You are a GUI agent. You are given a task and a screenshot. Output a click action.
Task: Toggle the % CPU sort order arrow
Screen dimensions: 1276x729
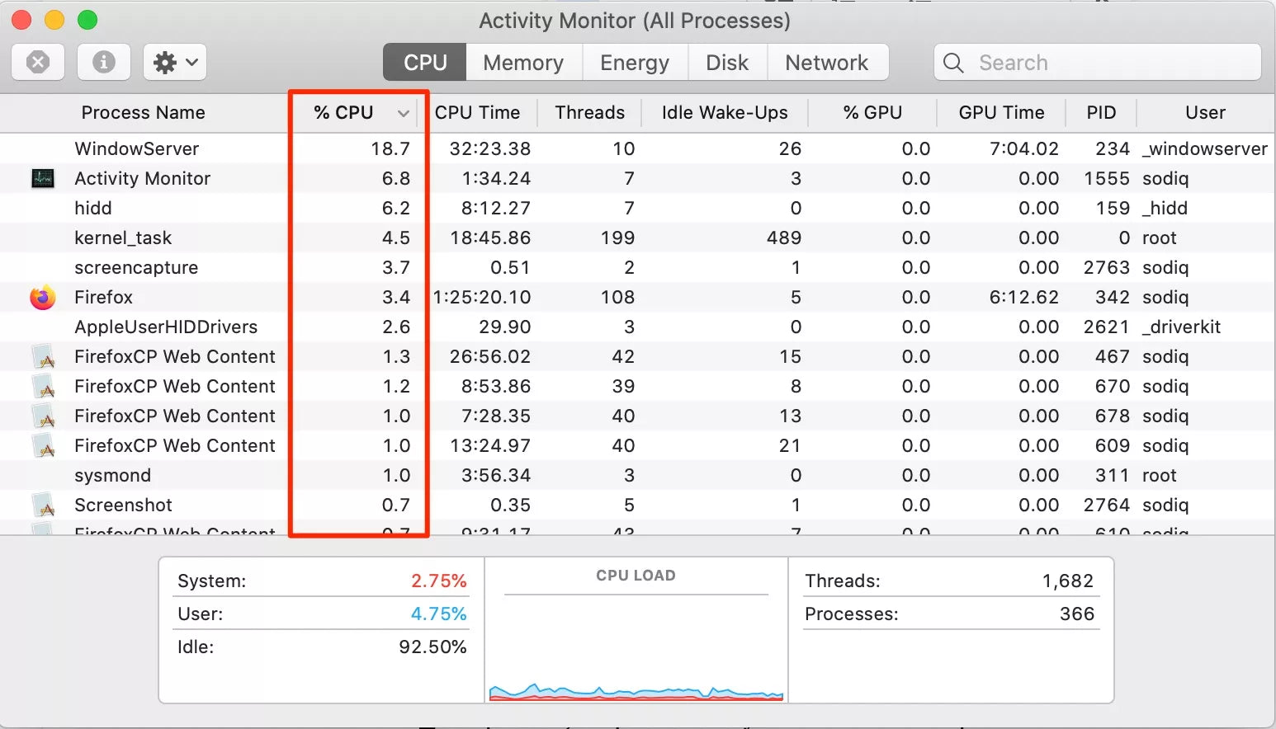pyautogui.click(x=403, y=113)
